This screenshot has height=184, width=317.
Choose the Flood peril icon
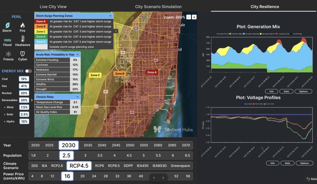coord(7,40)
